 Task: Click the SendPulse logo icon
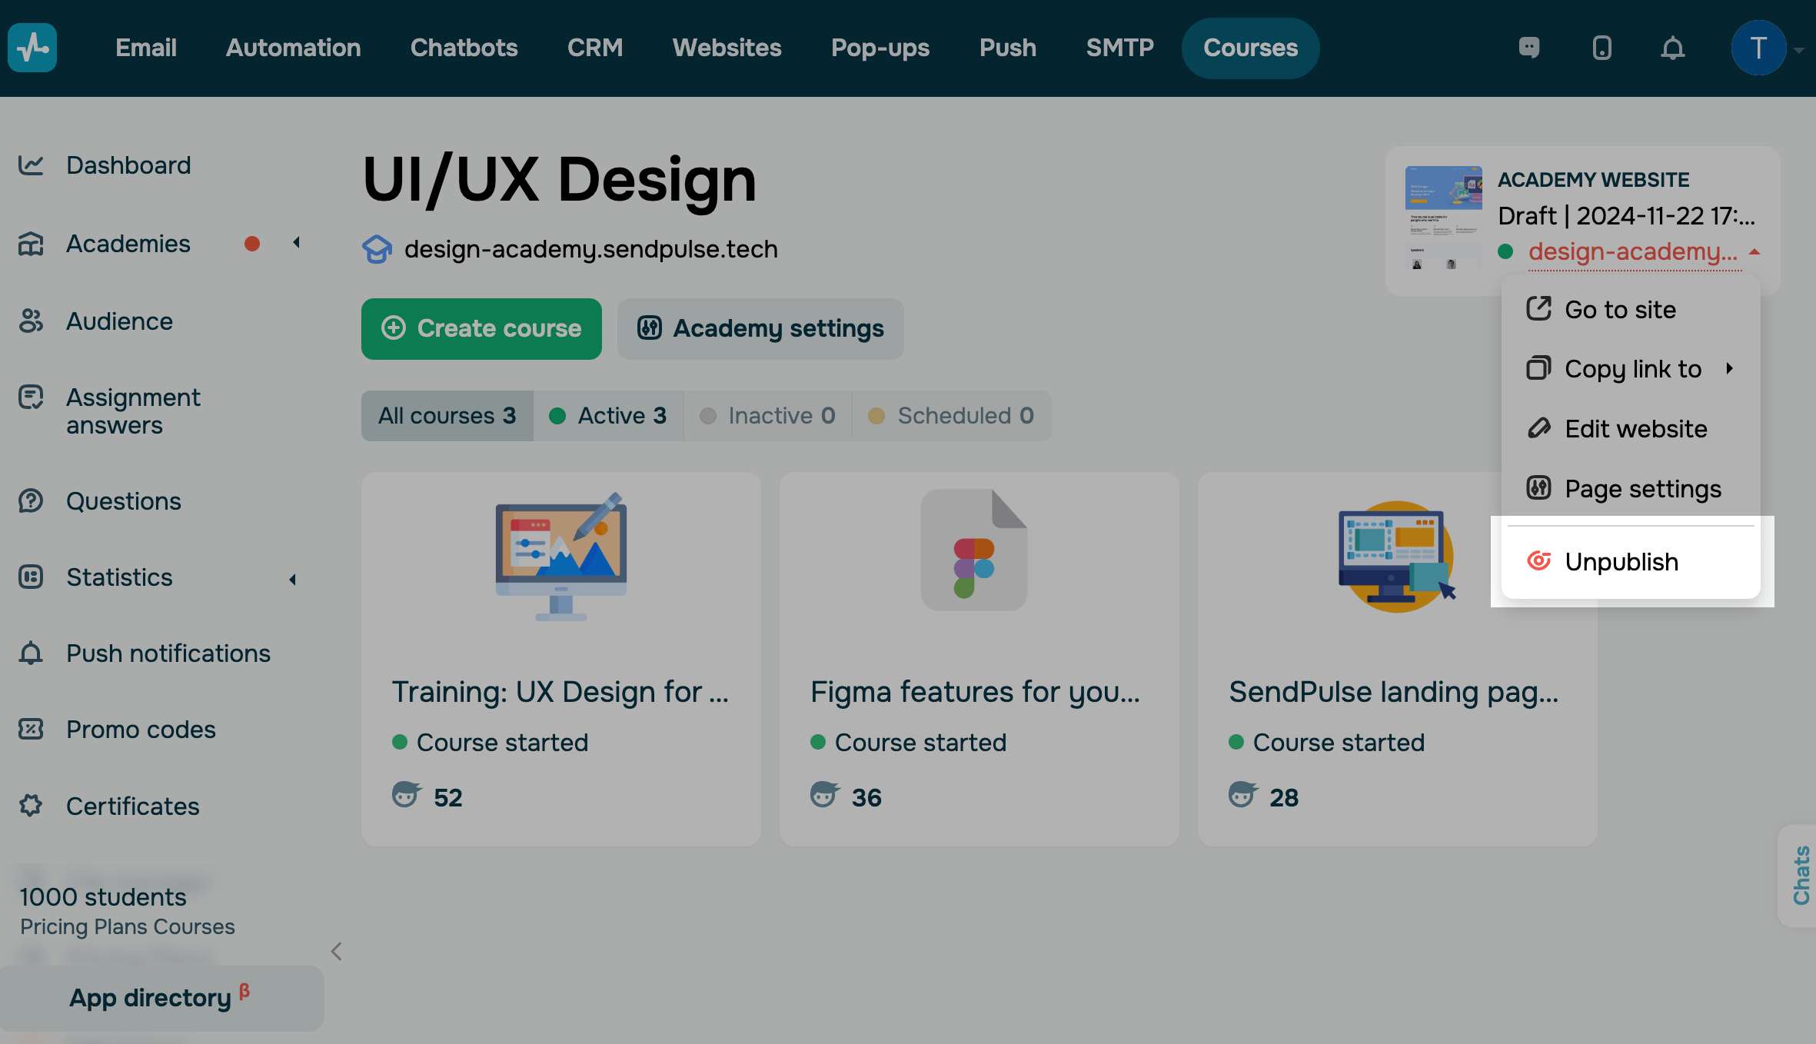pos(32,48)
